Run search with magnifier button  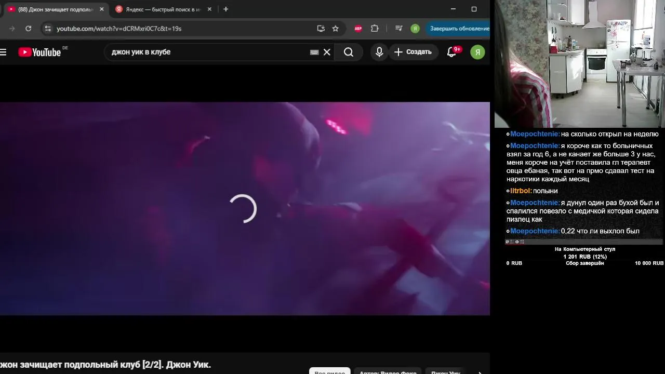click(349, 52)
